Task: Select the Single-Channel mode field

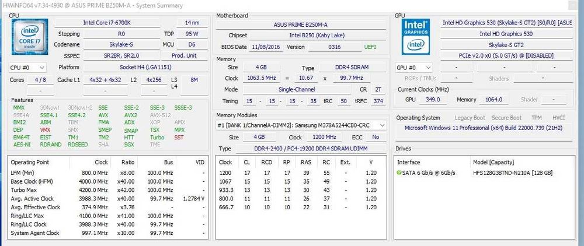Action: click(x=297, y=90)
